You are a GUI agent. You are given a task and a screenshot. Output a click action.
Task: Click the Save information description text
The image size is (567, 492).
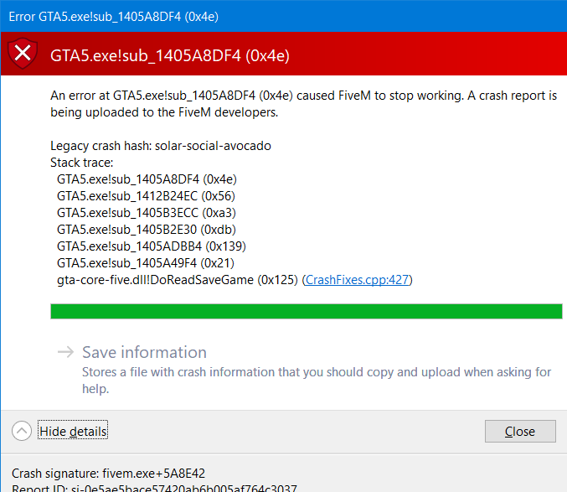click(x=317, y=381)
